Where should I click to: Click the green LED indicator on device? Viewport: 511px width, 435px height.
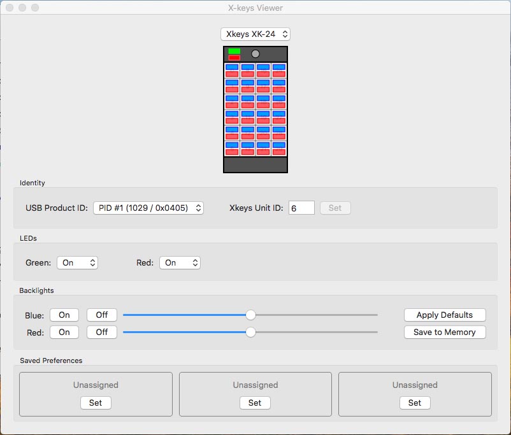234,51
